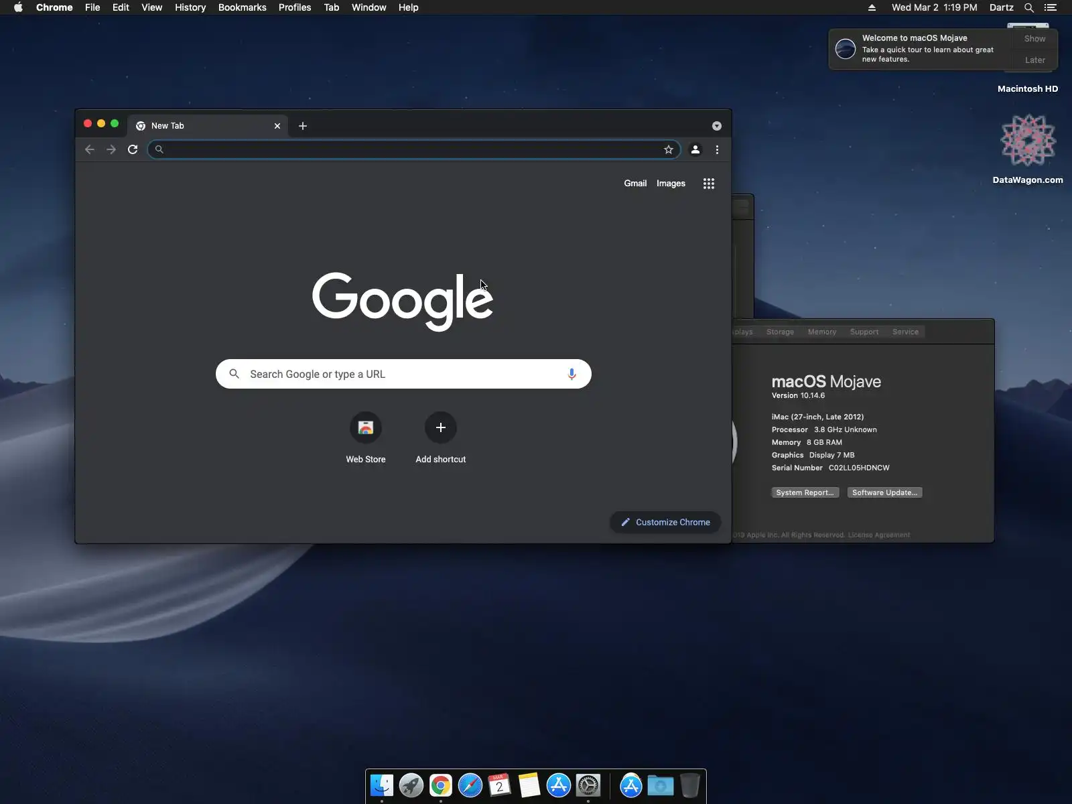The height and width of the screenshot is (804, 1072).
Task: Open the Tab menu in the menu bar
Action: (x=332, y=7)
